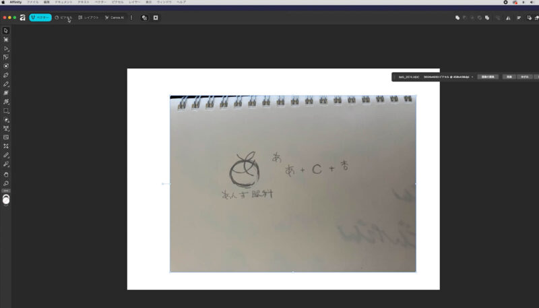Image resolution: width=539 pixels, height=308 pixels.
Task: Select the Rectangle shape tool
Action: coord(6,111)
